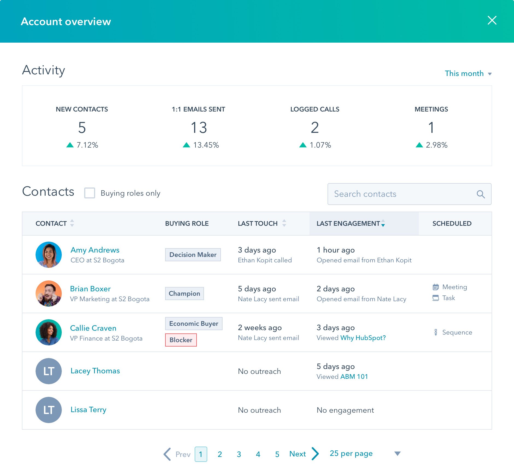Click the Meeting calendar icon for Brian Boxer
Screen dimensions: 514x475
(x=436, y=287)
